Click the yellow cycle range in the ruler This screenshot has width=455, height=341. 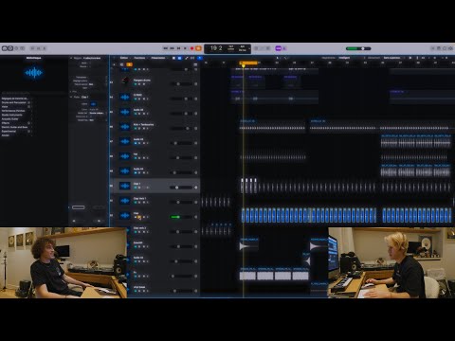pyautogui.click(x=248, y=63)
